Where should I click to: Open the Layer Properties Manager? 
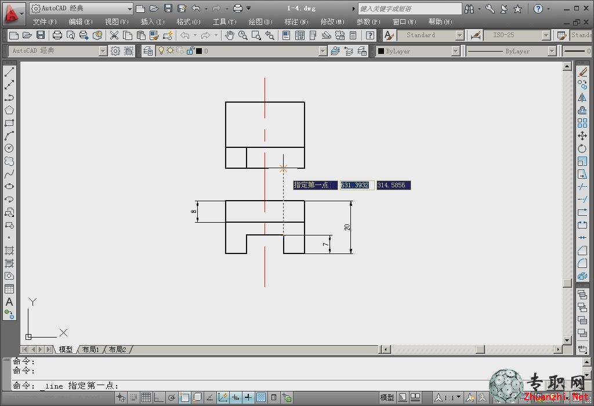[148, 51]
